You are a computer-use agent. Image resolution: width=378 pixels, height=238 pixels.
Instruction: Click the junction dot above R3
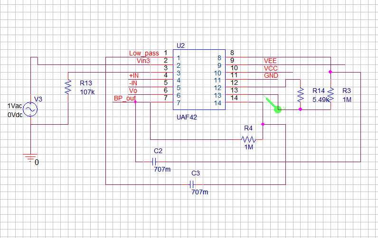click(330, 72)
